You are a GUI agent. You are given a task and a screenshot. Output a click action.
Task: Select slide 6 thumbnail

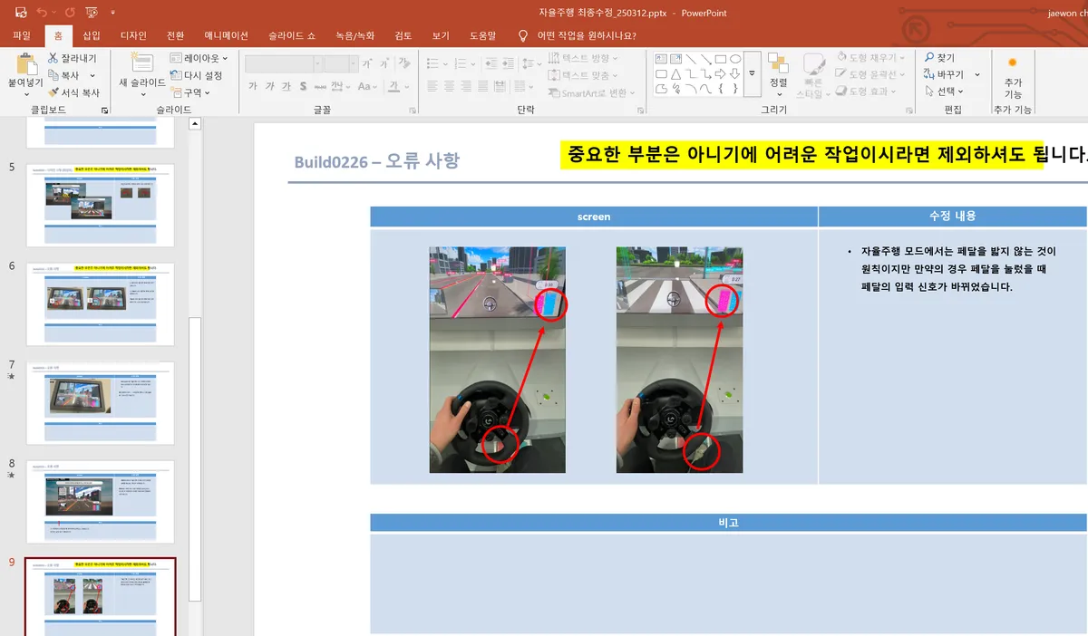100,304
